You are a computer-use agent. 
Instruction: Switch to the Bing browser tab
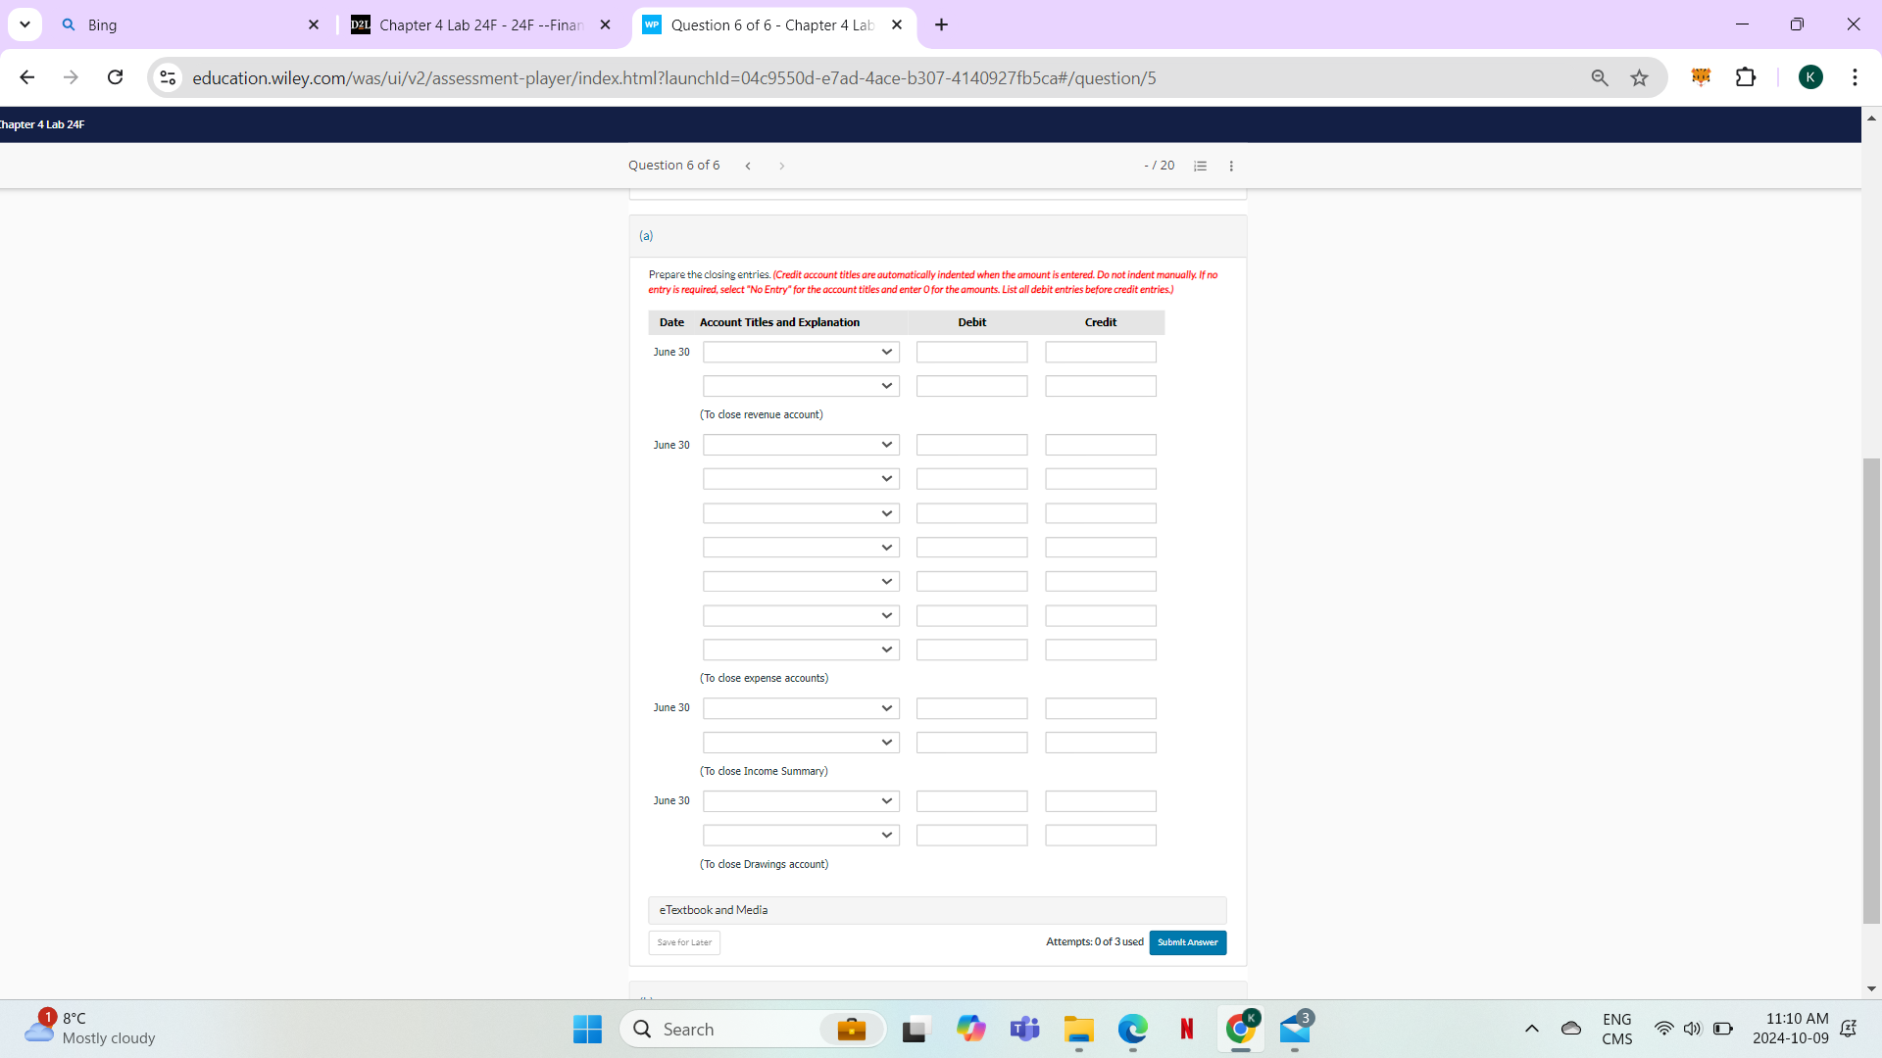[x=176, y=24]
